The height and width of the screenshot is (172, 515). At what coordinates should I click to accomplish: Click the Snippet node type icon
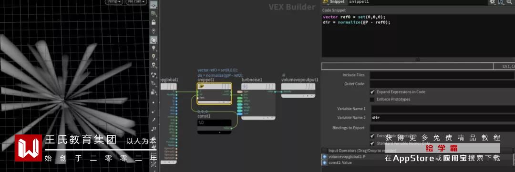(x=326, y=1)
